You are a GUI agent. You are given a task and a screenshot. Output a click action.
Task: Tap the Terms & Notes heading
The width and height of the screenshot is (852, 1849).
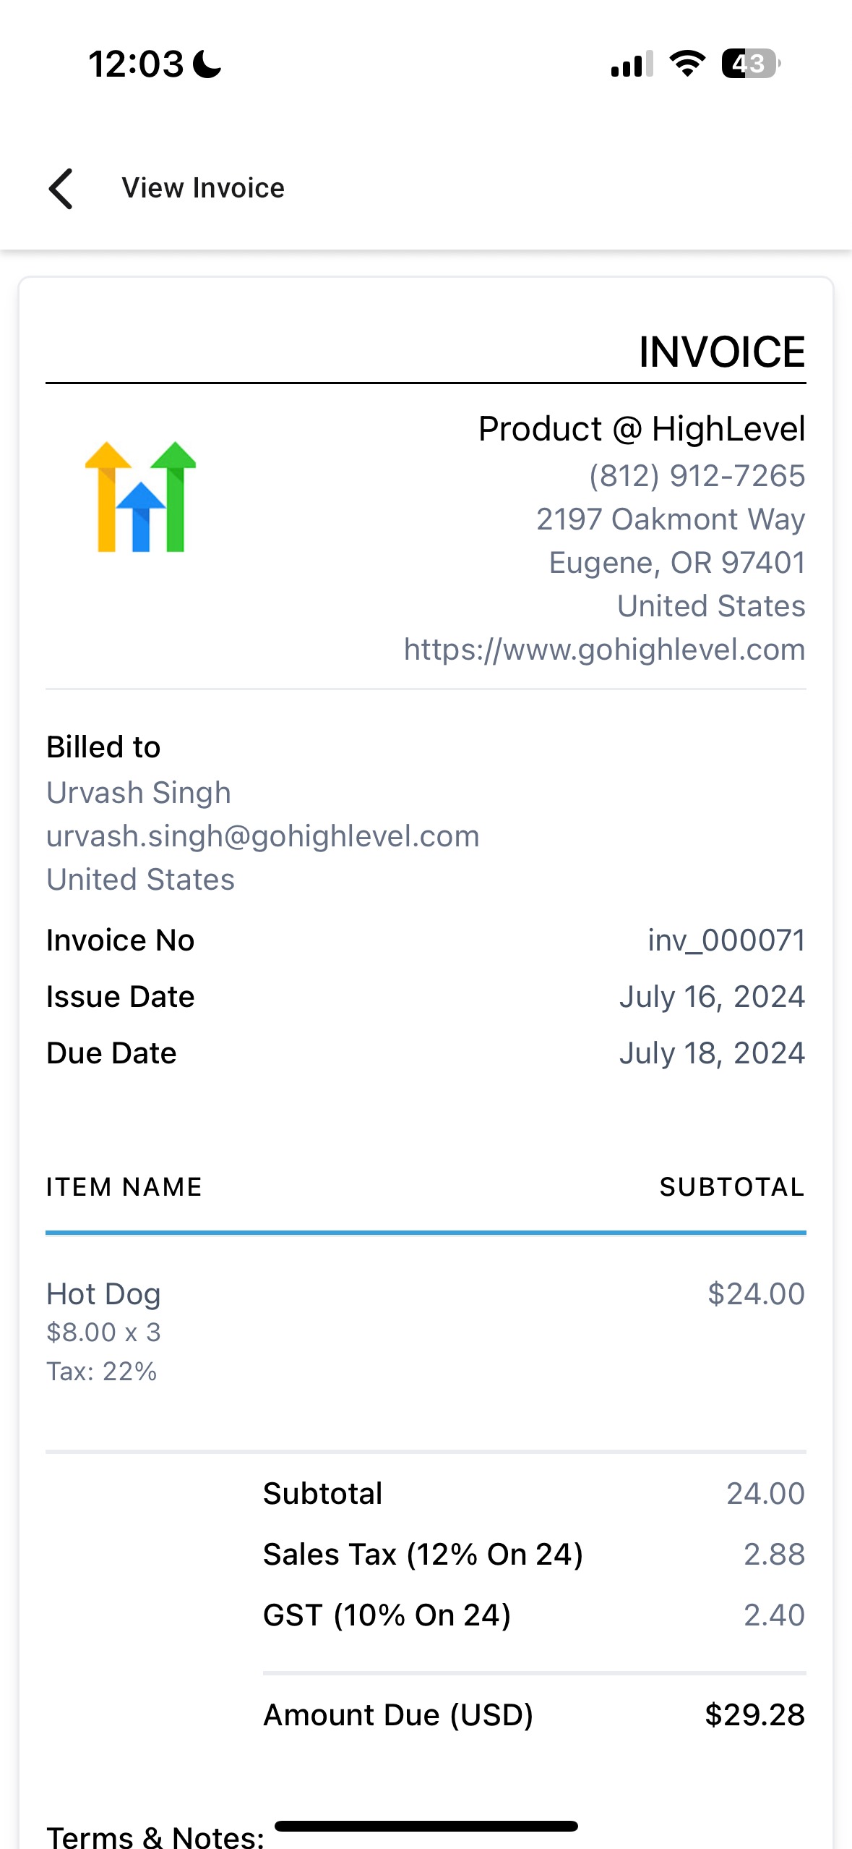point(155,1836)
